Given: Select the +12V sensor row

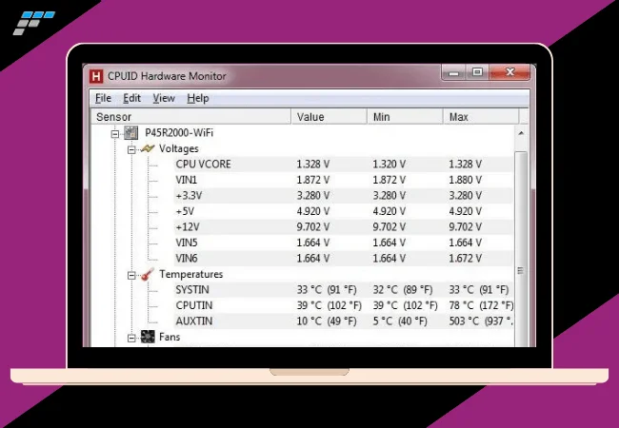Looking at the screenshot, I should coord(344,227).
